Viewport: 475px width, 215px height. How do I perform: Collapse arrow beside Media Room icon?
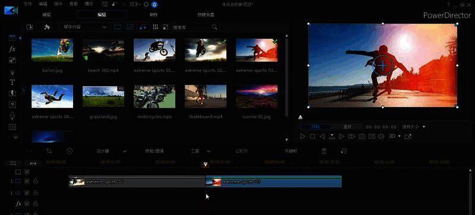click(x=20, y=38)
